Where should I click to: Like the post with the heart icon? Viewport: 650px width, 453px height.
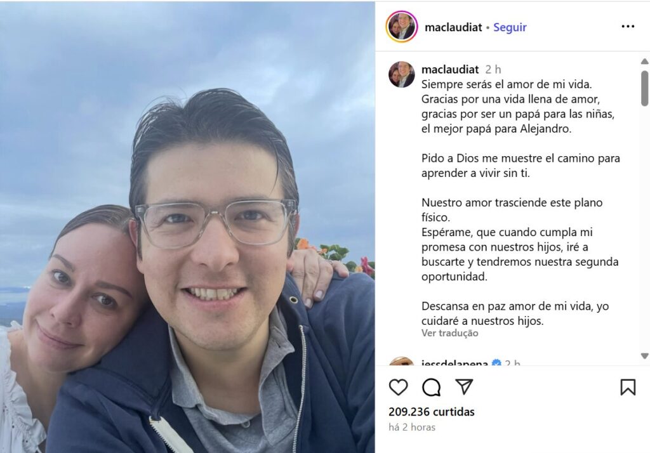pyautogui.click(x=399, y=387)
